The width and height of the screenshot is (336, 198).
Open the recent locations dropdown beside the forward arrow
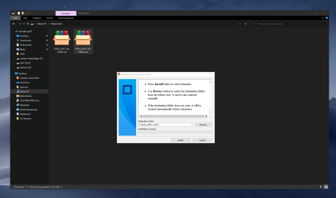point(24,24)
